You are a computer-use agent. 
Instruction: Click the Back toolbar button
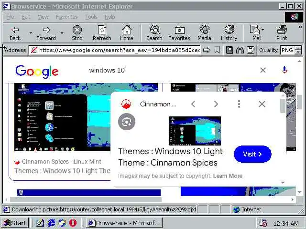tap(15, 33)
